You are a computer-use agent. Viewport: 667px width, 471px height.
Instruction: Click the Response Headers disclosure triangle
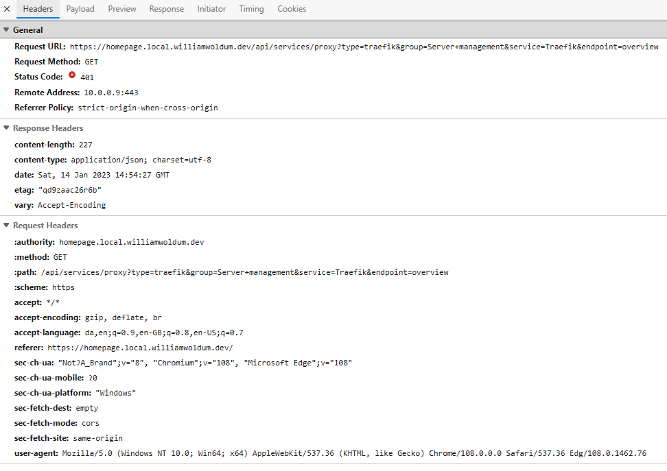coord(6,128)
